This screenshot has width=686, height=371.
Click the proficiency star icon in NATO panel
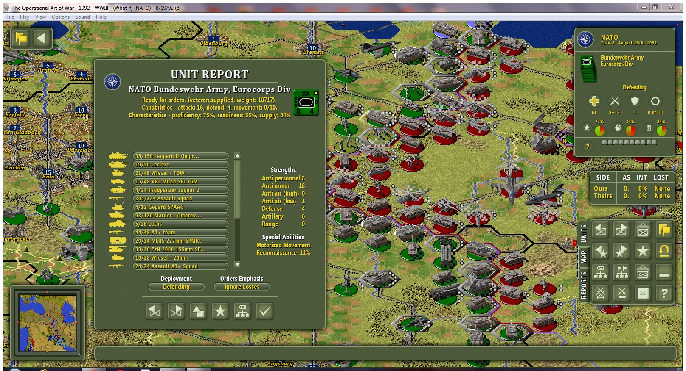point(587,127)
